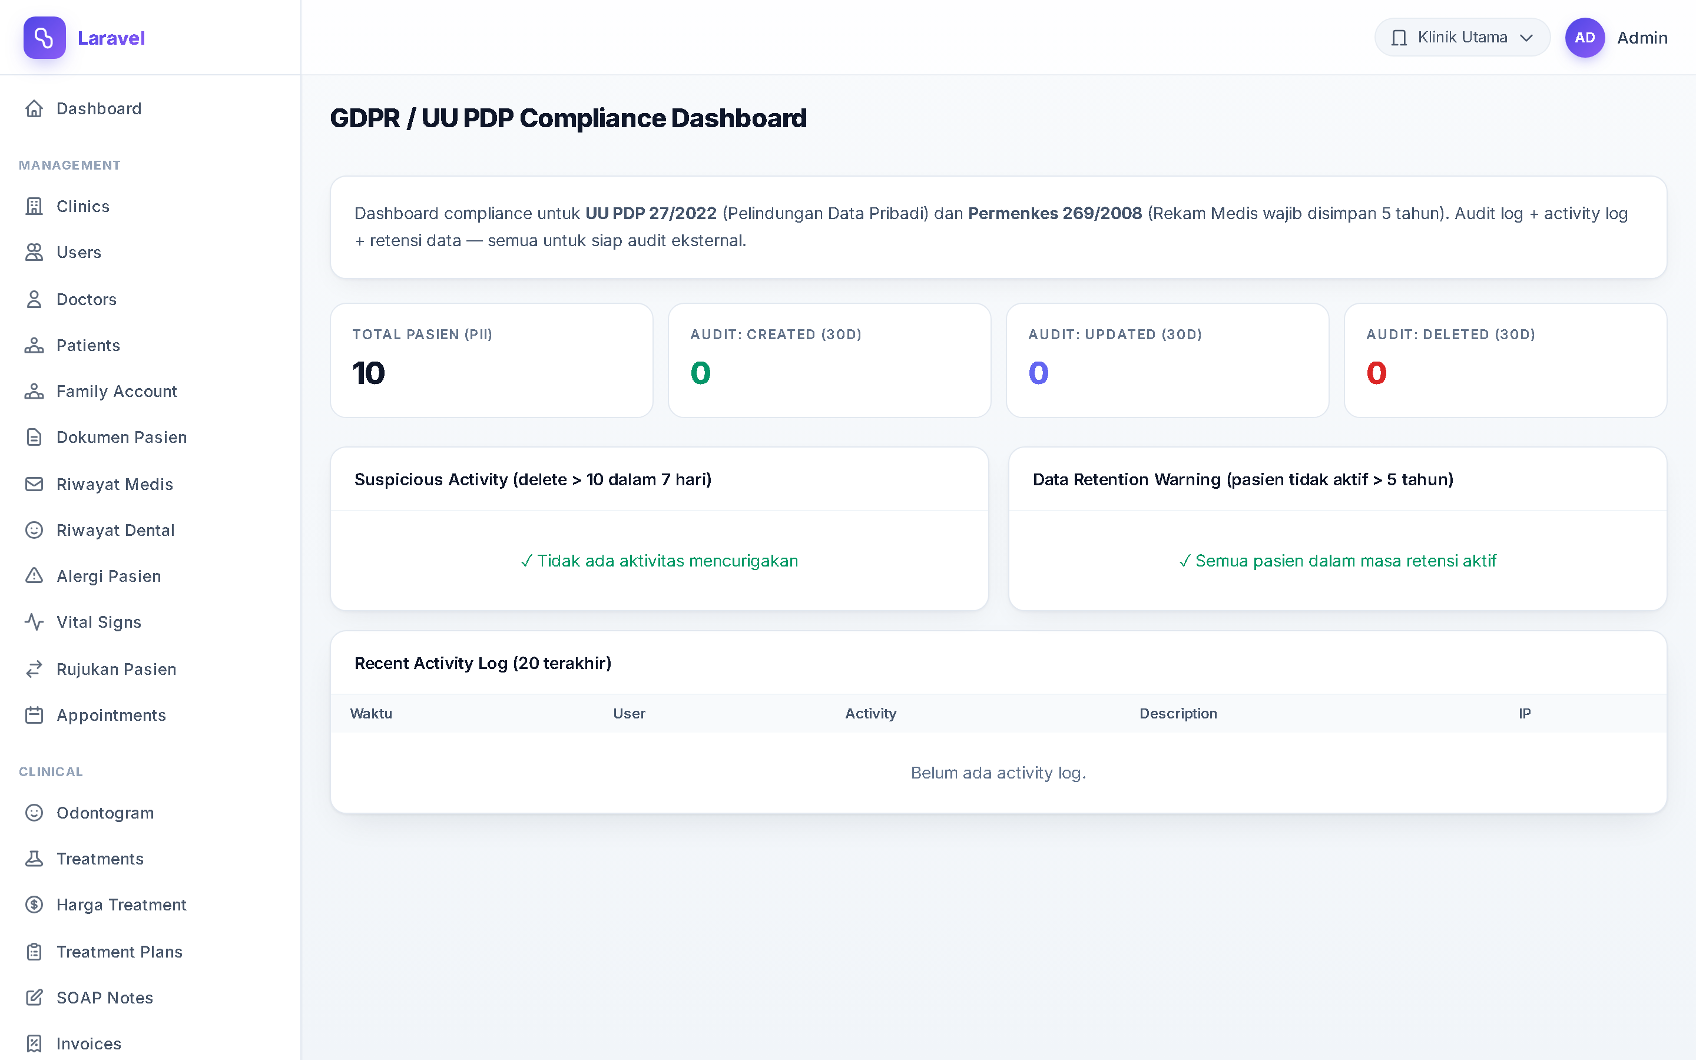
Task: Click the Audit: Updated (30D) card
Action: point(1167,360)
